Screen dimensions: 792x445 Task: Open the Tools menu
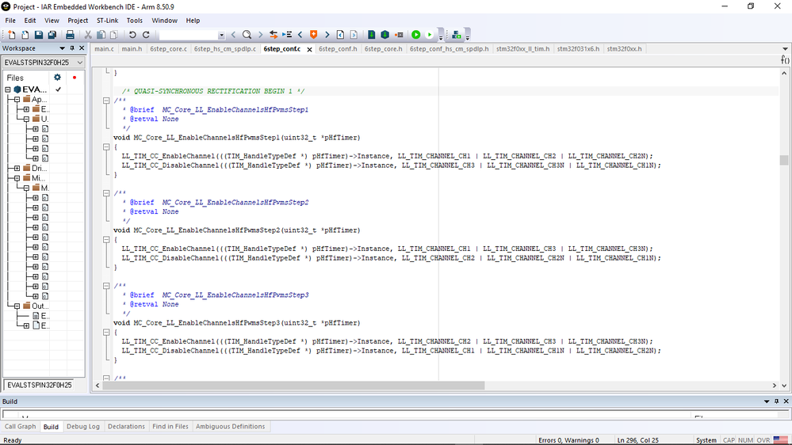click(134, 21)
